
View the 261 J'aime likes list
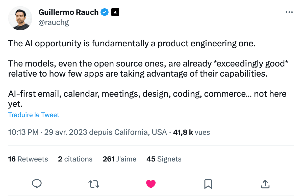(x=119, y=159)
